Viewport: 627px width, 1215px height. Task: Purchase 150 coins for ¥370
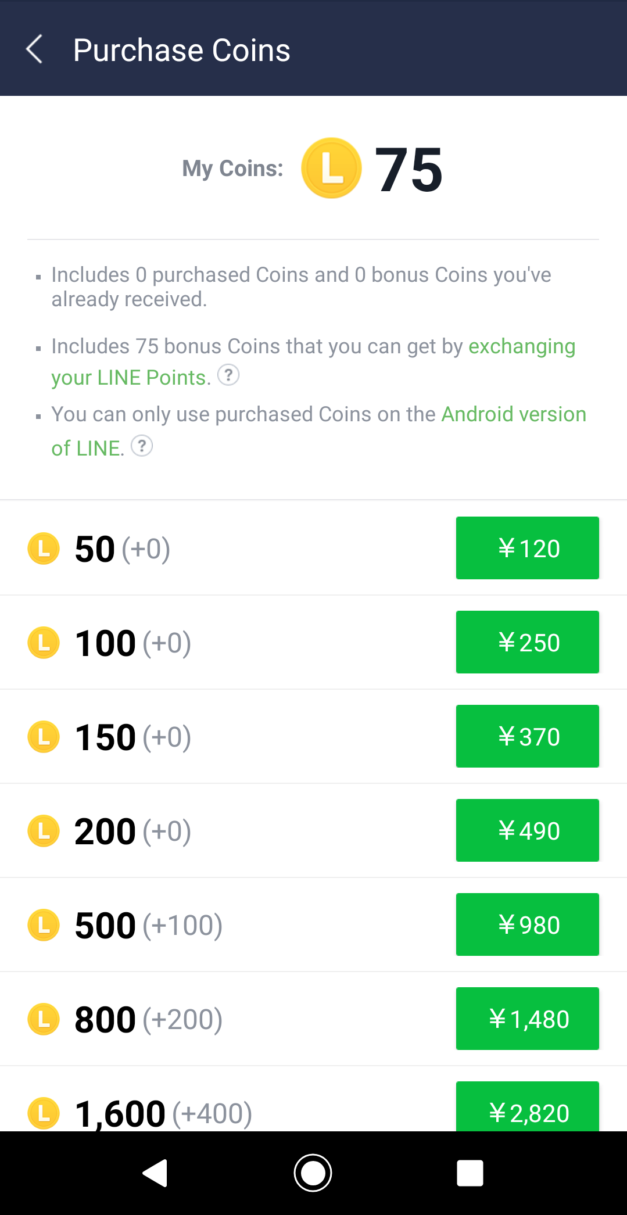[x=527, y=736]
